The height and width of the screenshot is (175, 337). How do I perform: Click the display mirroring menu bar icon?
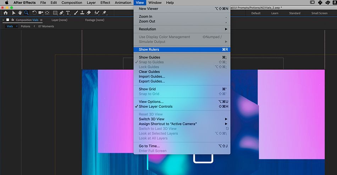312,2
